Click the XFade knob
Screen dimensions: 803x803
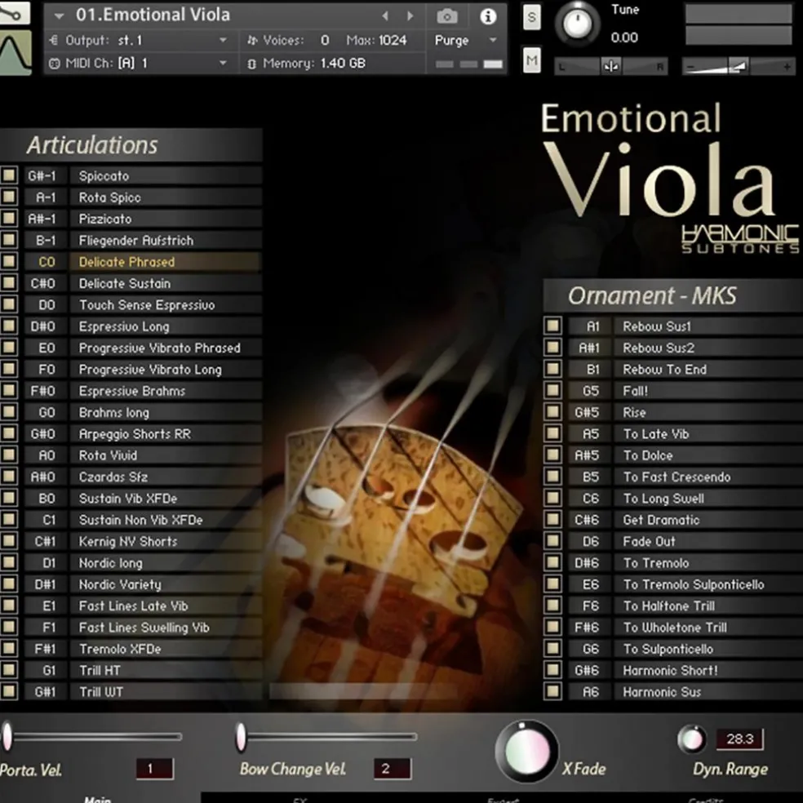[527, 751]
